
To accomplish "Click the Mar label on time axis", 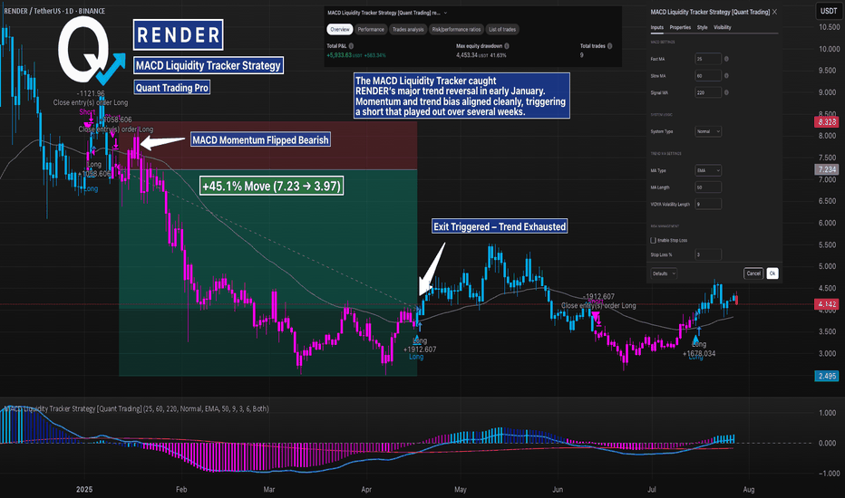I will (269, 489).
